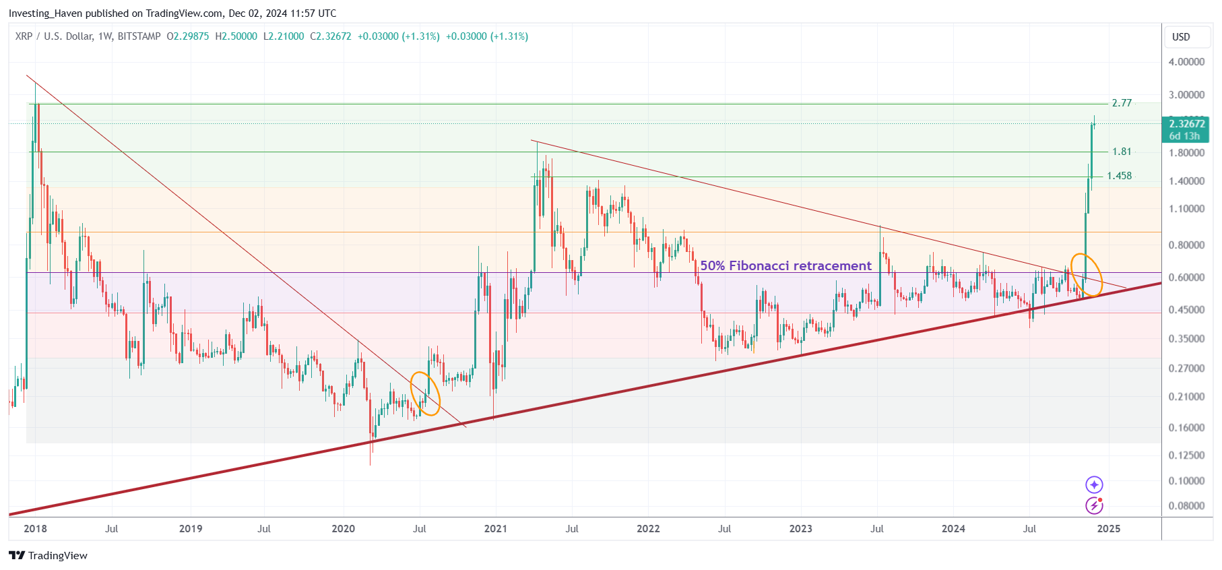Click the TradingView logo at chart bottom

click(48, 555)
